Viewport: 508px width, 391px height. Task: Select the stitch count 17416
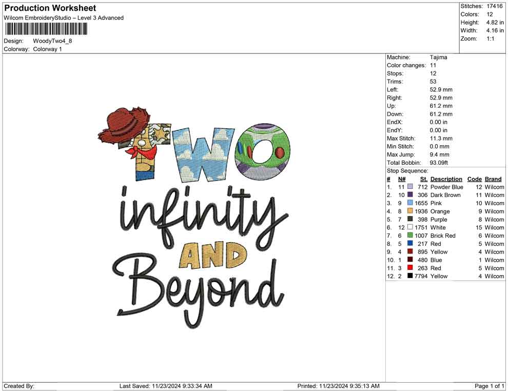point(495,6)
